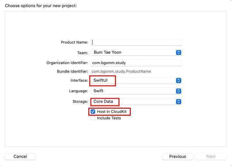Focus the Product Name text field
Screen dimensions: 232x166
tap(137, 42)
